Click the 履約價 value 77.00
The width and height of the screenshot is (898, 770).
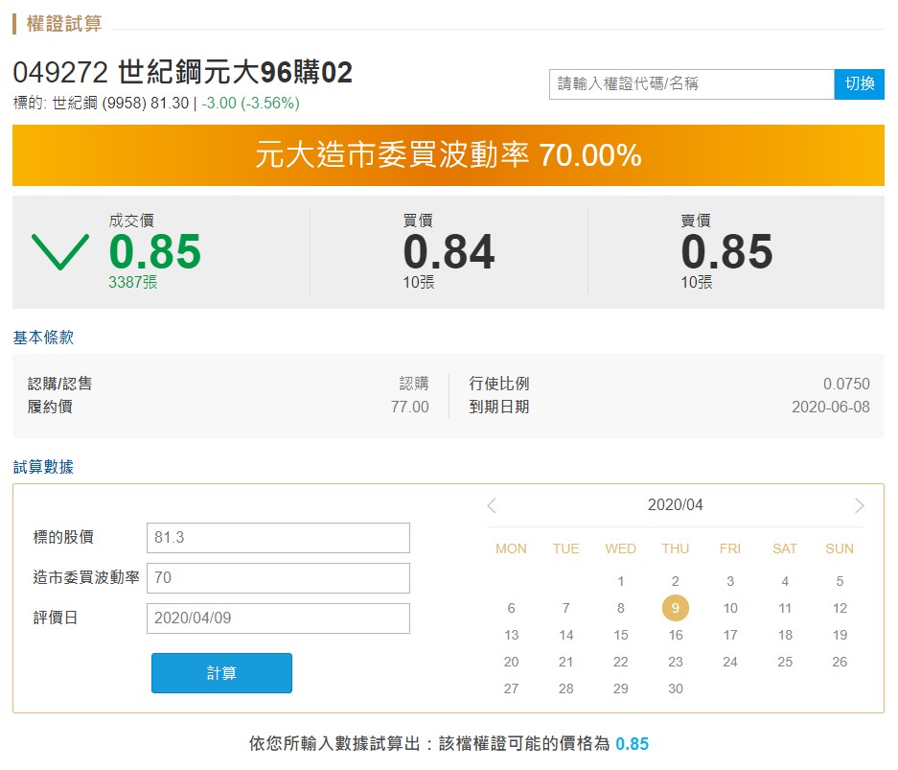tap(410, 407)
